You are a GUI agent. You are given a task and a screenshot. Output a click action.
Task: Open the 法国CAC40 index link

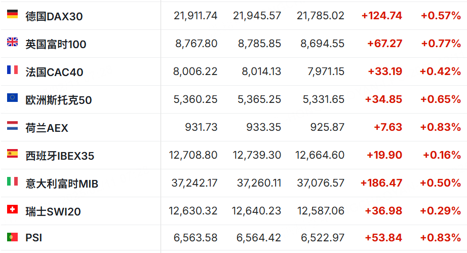coord(54,72)
